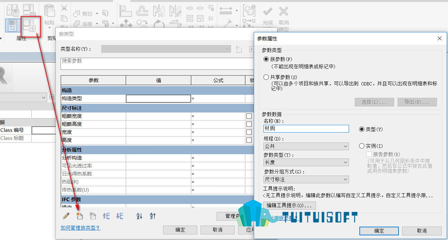Click the Rotate tool icon in ribbon
This screenshot has height=240, width=448.
(x=158, y=24)
